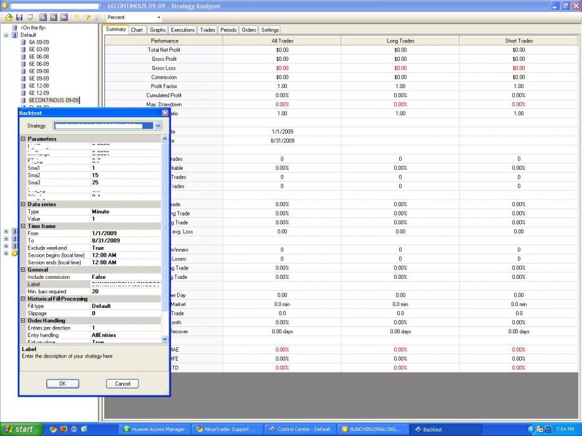Switch to the Graphs tab
This screenshot has height=436, width=582.
click(158, 30)
